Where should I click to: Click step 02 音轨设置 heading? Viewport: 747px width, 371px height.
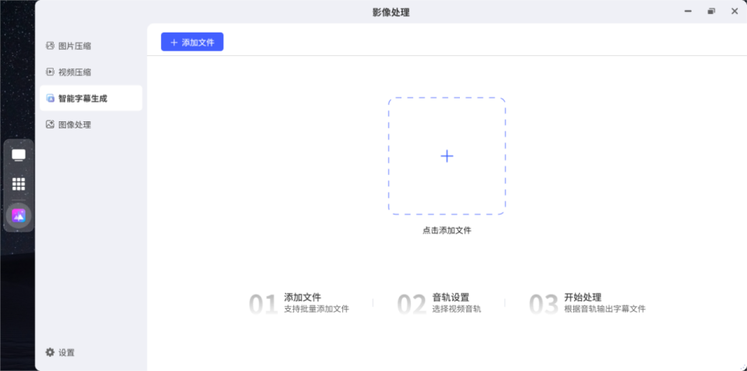click(451, 298)
